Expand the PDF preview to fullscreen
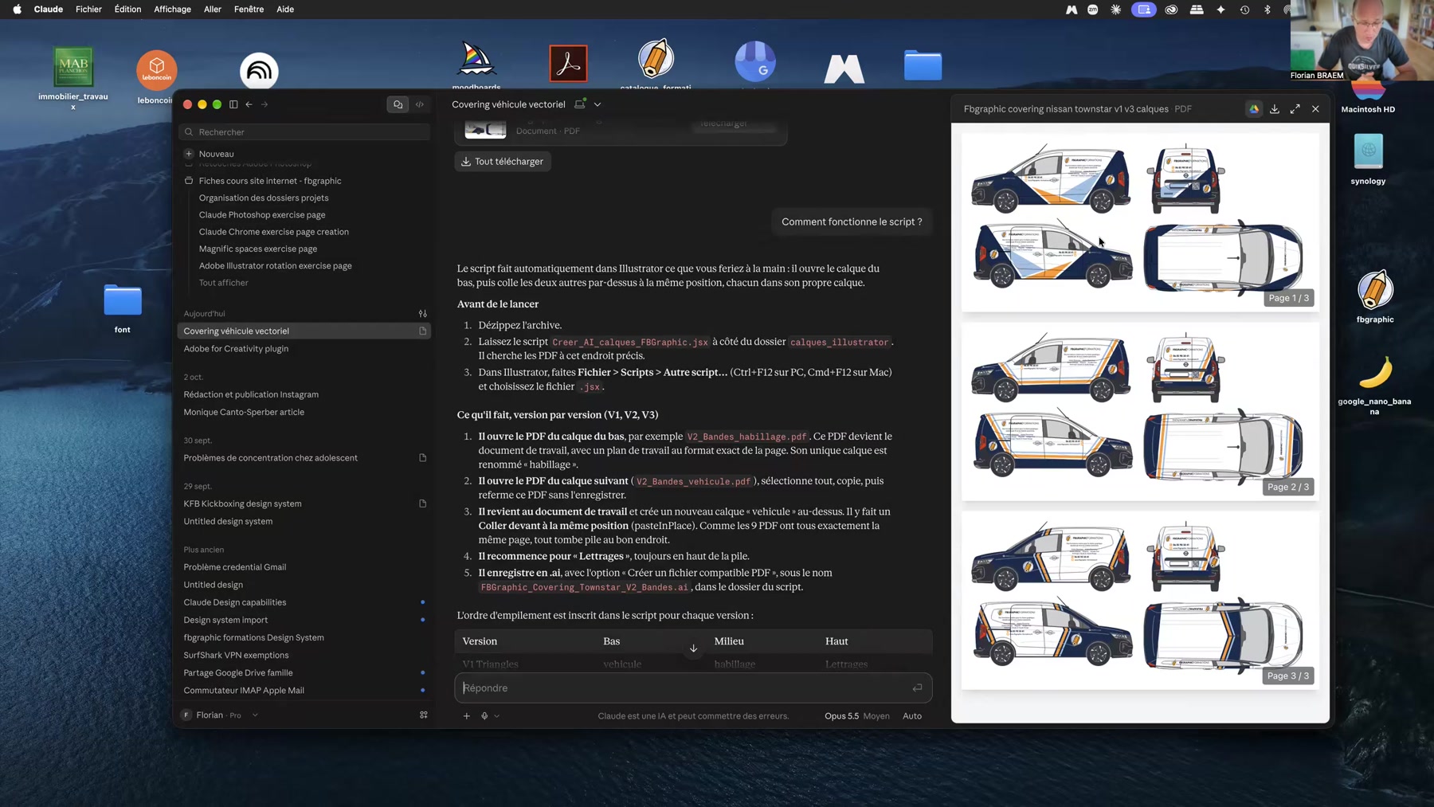 (1295, 109)
